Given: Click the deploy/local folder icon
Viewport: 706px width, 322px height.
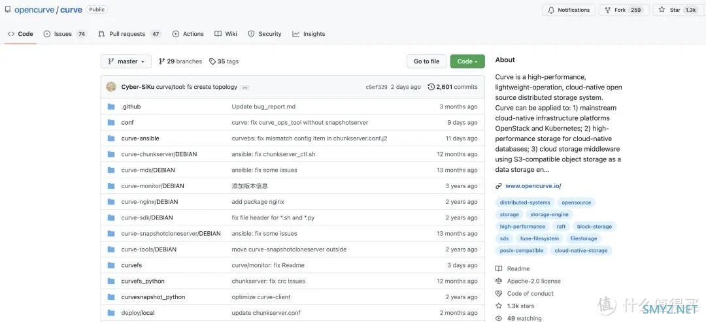Looking at the screenshot, I should click(111, 313).
